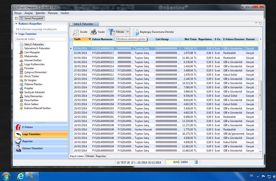Click Projeler puzzle icon
Screen dimensions: 276x181
(x=22, y=88)
